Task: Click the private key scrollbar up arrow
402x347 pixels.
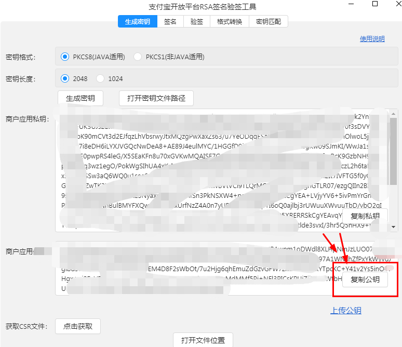Action: (394, 113)
